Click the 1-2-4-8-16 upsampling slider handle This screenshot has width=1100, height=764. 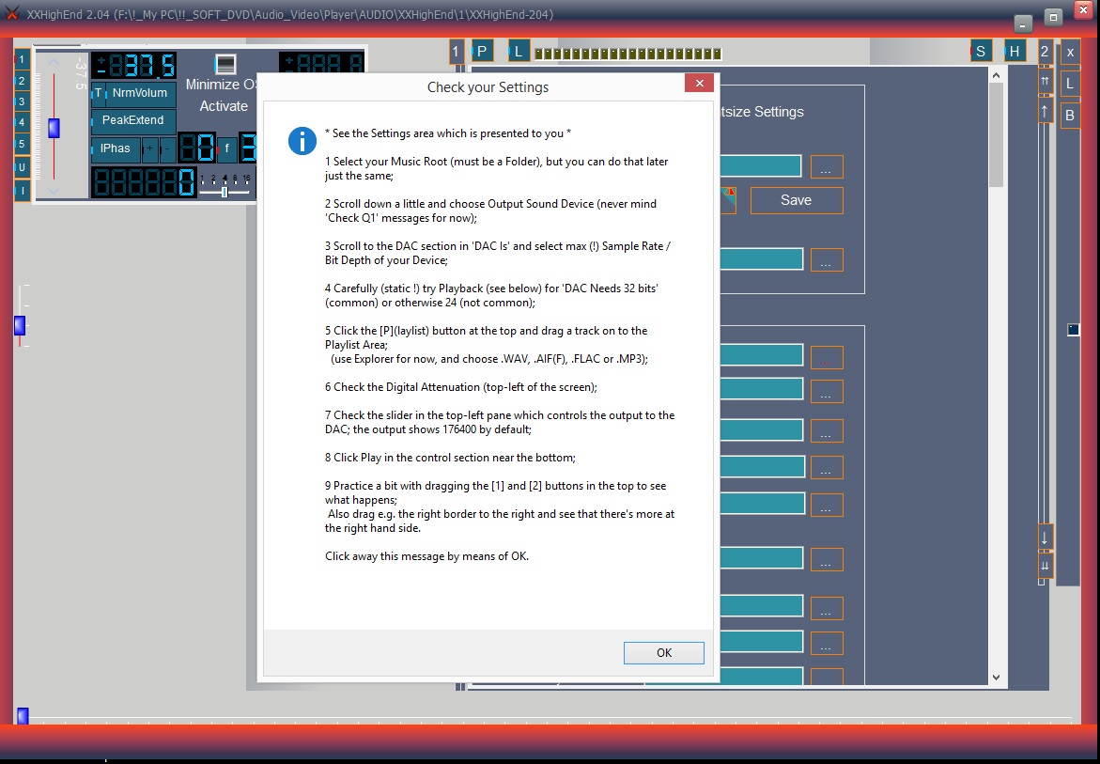225,192
